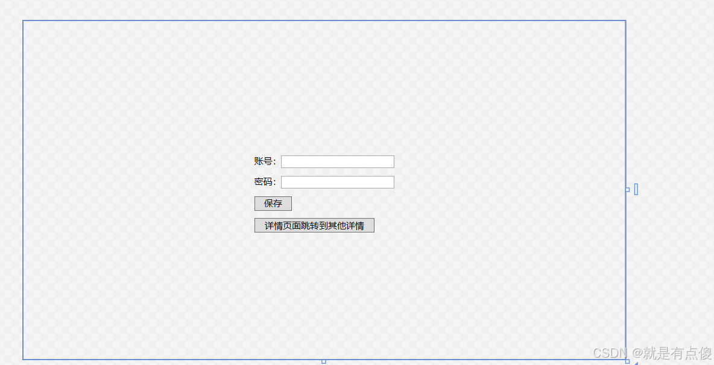
Task: Select the 账号 text label
Action: 263,161
